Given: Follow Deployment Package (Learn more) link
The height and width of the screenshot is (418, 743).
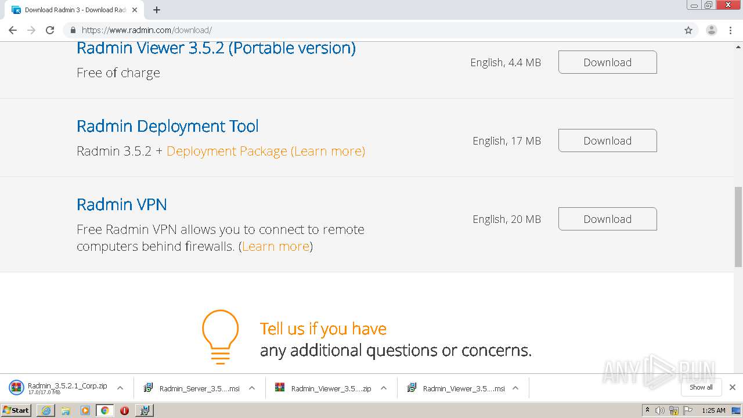Looking at the screenshot, I should pyautogui.click(x=266, y=151).
